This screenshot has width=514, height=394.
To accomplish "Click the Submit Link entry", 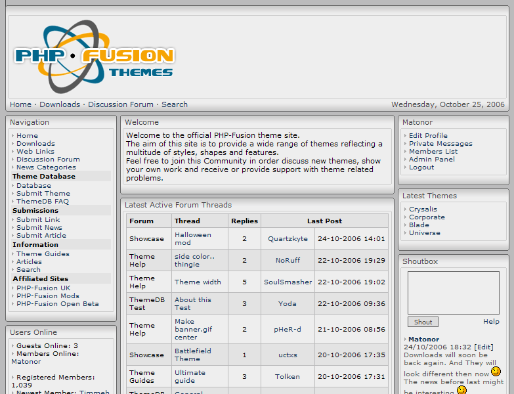I will (x=38, y=219).
